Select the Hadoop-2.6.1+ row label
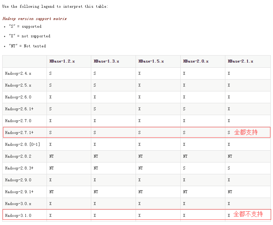 pos(19,109)
